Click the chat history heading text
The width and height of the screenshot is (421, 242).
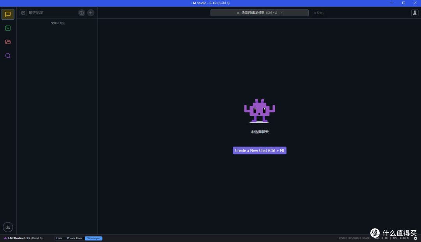tap(36, 13)
